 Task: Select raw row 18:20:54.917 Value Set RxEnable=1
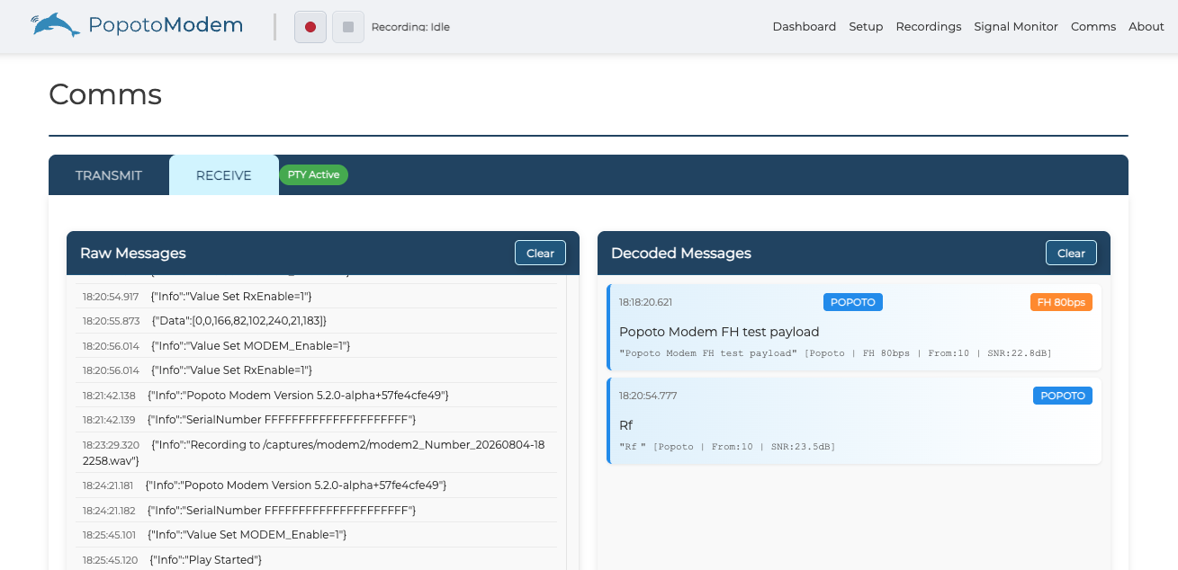click(x=317, y=296)
